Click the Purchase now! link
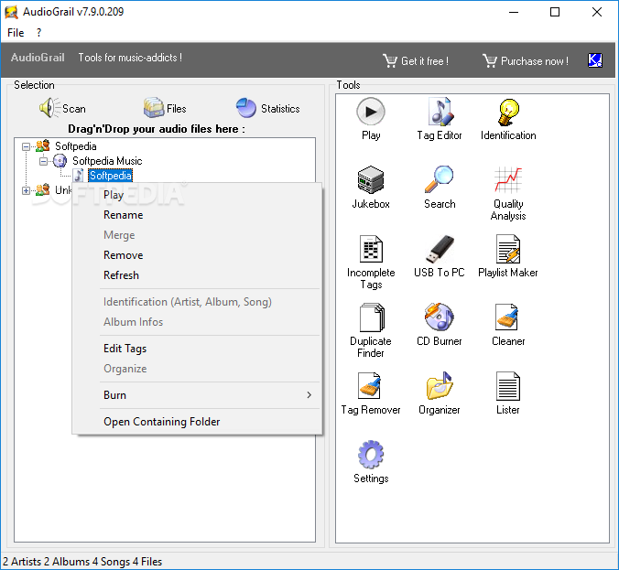619x570 pixels. (535, 61)
